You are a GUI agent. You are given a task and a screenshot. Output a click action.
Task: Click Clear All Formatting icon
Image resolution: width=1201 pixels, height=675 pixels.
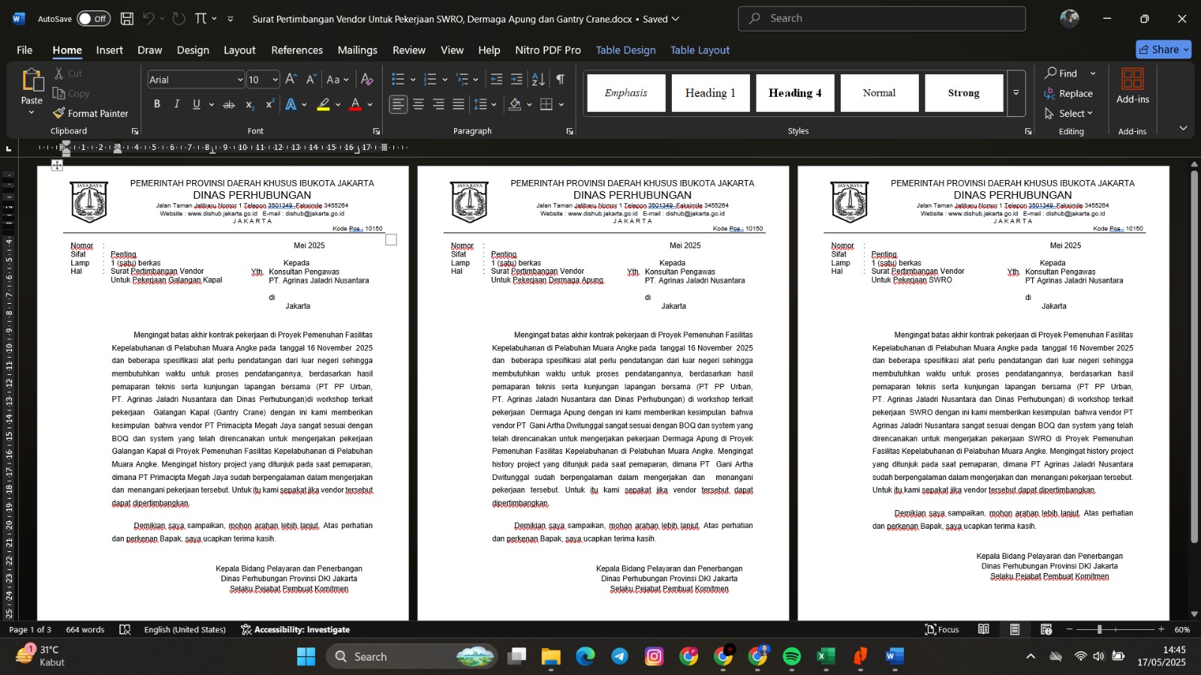(366, 79)
